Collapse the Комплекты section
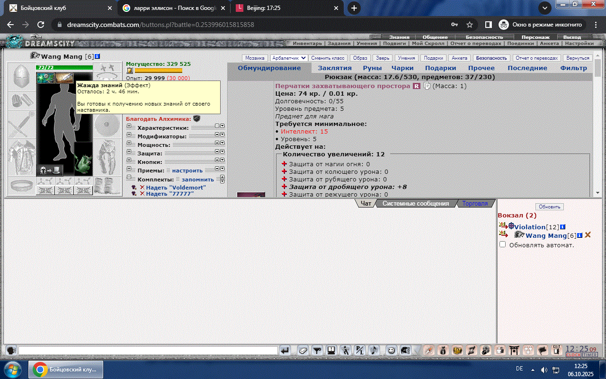Screen dimensions: 606x379 pyautogui.click(x=129, y=179)
